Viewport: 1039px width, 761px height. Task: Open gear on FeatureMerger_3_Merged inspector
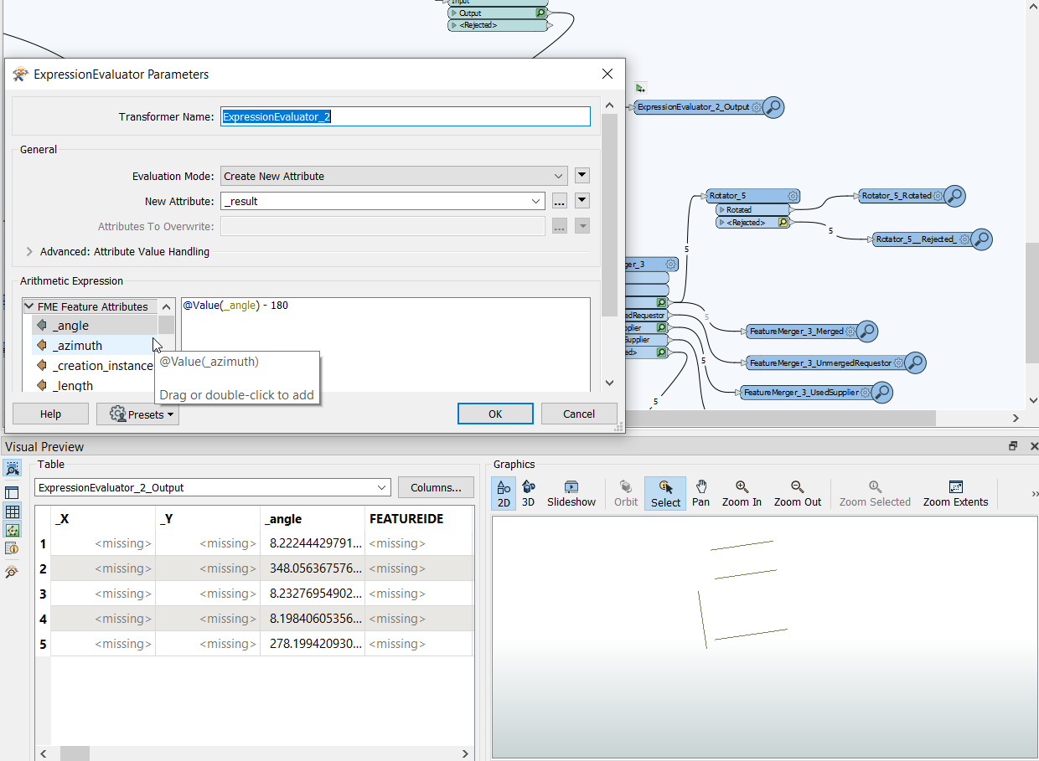[850, 332]
